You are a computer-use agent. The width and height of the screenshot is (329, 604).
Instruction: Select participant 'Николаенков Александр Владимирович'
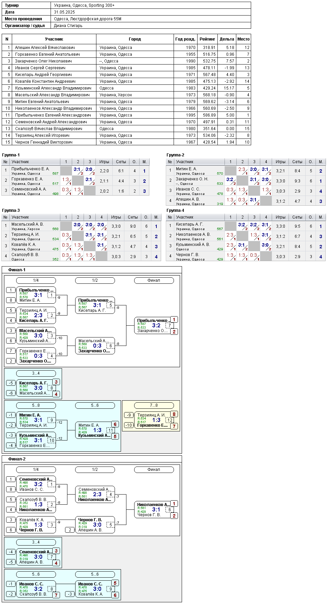(x=54, y=108)
